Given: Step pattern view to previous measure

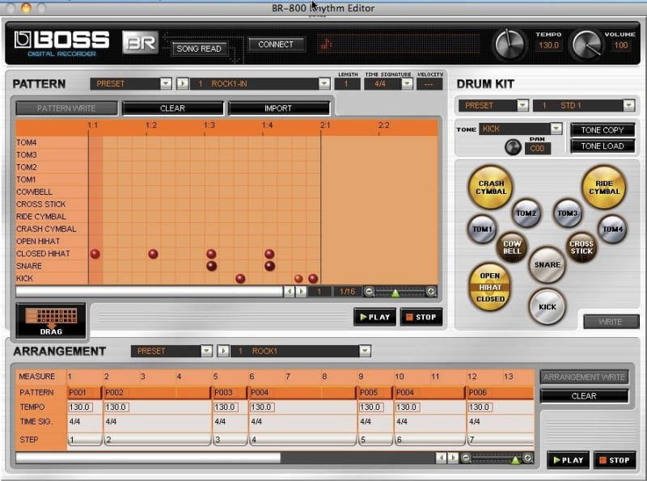Looking at the screenshot, I should (290, 292).
